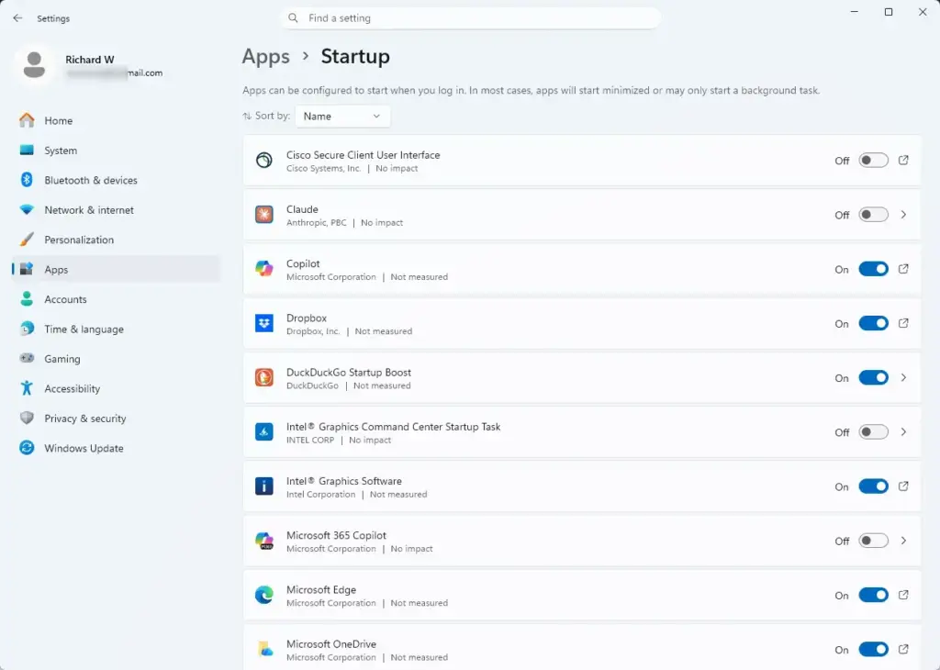Click the Microsoft OneDrive startup toggle
Screen dimensions: 940x670
873,649
